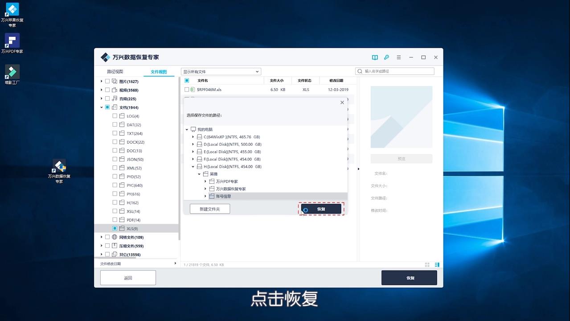Open the hamburger menu in title bar
570x321 pixels.
[399, 58]
